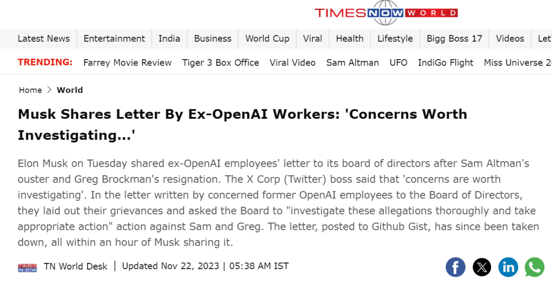Open the Business section
552x284 pixels.
pyautogui.click(x=213, y=39)
